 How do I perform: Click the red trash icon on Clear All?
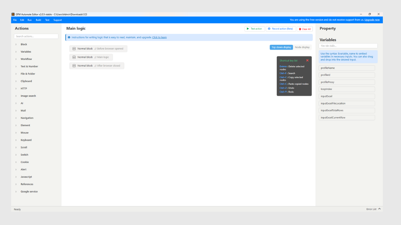300,28
